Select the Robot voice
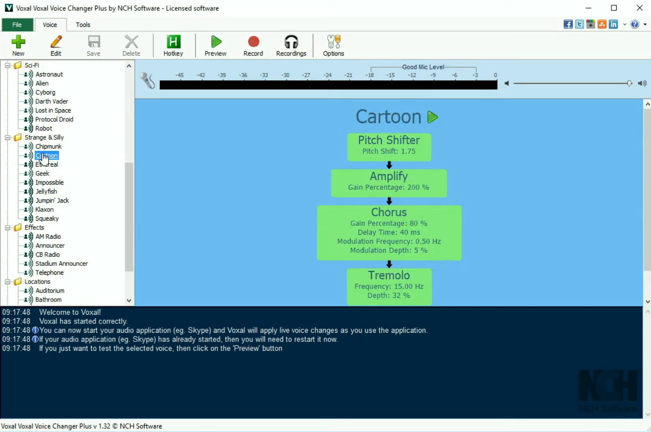This screenshot has height=432, width=651. point(44,129)
